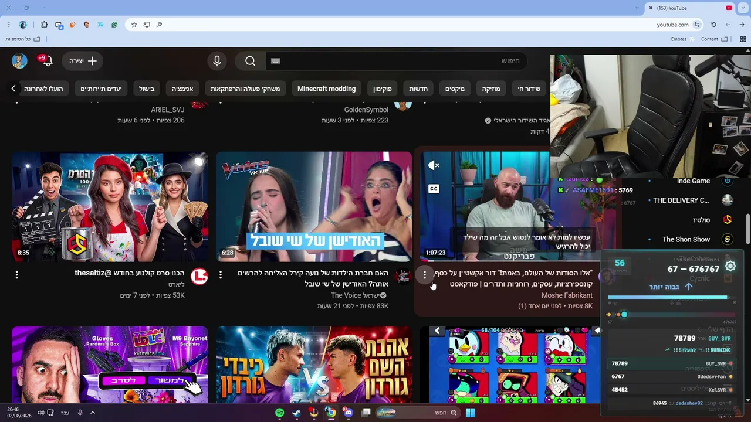Open options menu for the thesaltiz video

(16, 274)
